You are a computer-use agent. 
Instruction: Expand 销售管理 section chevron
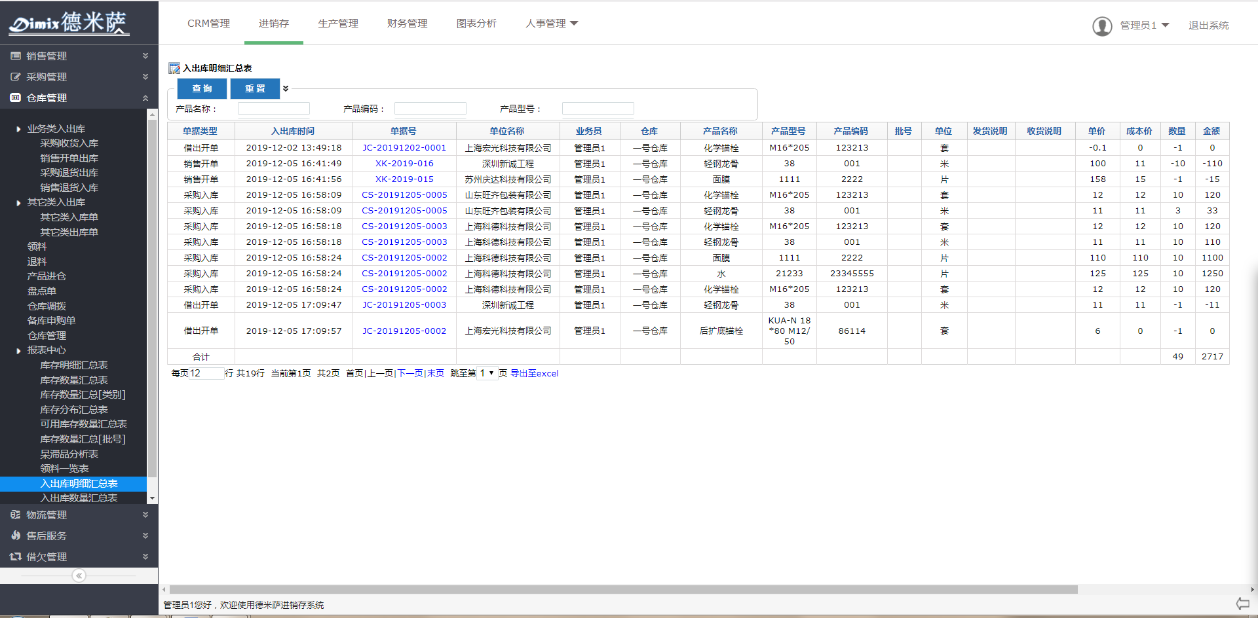pos(145,56)
